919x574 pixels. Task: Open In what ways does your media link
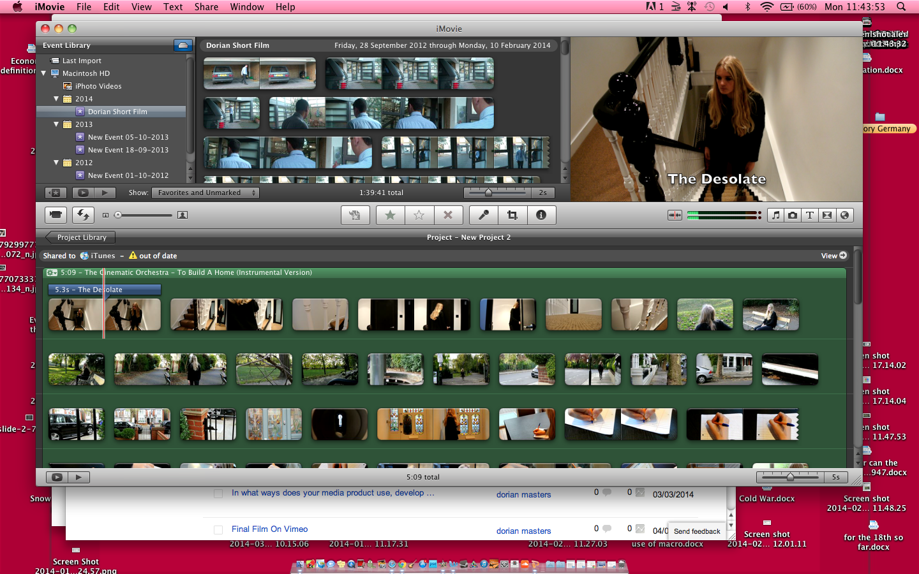pyautogui.click(x=332, y=493)
